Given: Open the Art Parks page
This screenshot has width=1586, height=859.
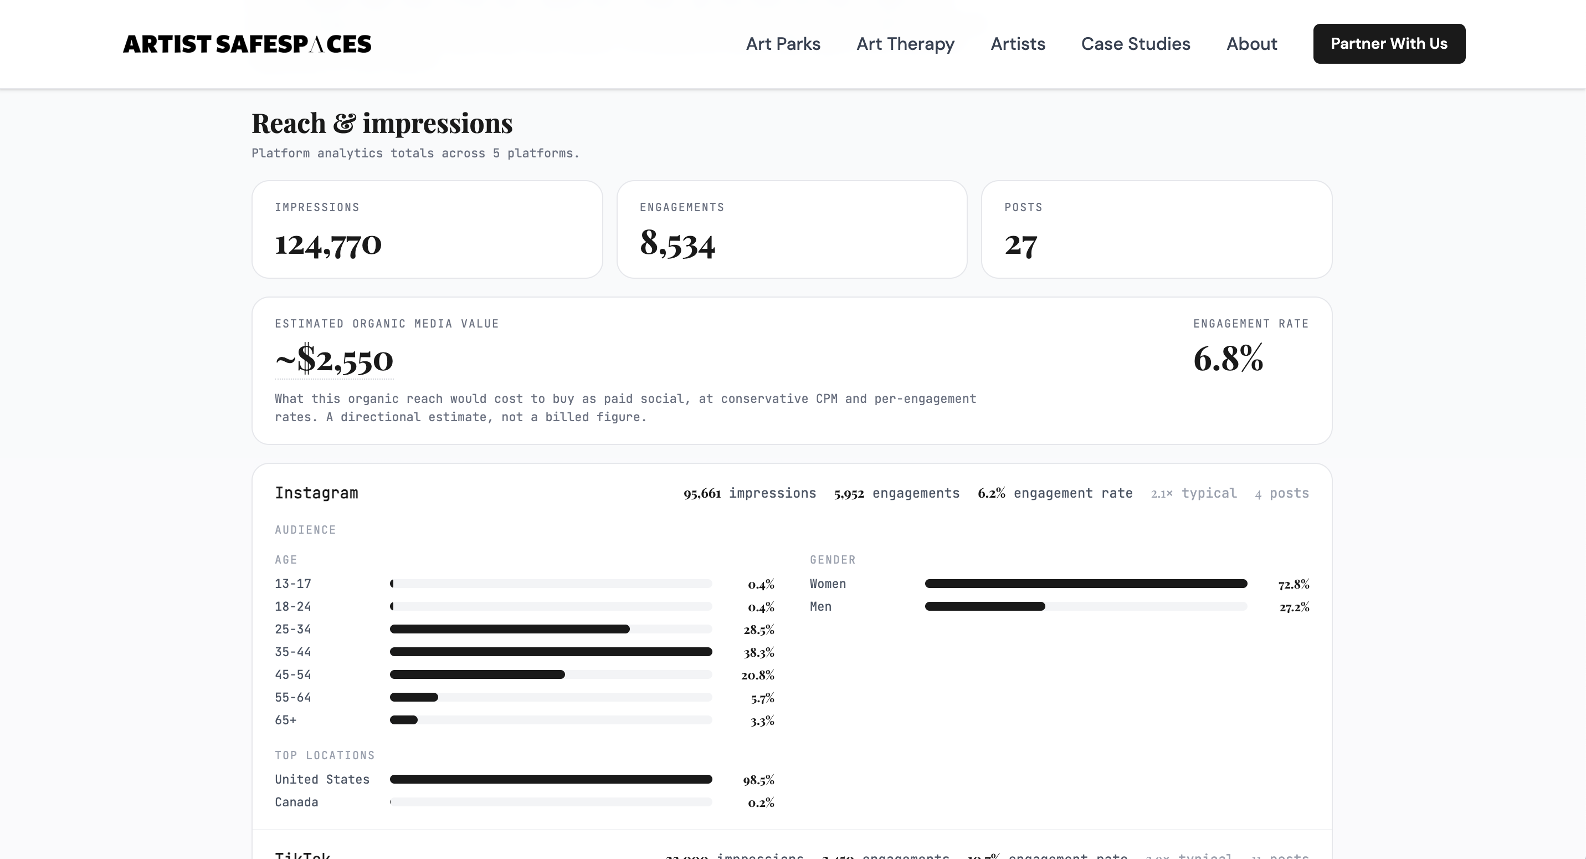Looking at the screenshot, I should point(783,44).
